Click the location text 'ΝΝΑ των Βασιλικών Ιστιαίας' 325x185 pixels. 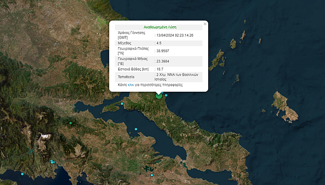pyautogui.click(x=176, y=77)
